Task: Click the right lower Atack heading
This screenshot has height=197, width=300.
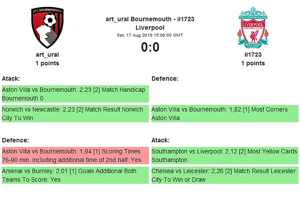Action: (160, 140)
